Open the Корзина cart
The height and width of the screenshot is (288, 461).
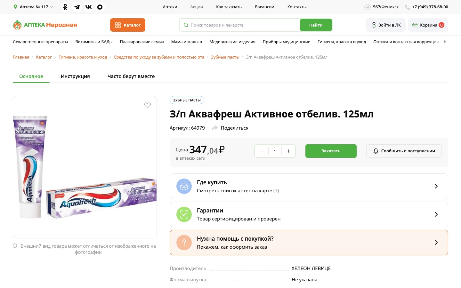click(428, 25)
